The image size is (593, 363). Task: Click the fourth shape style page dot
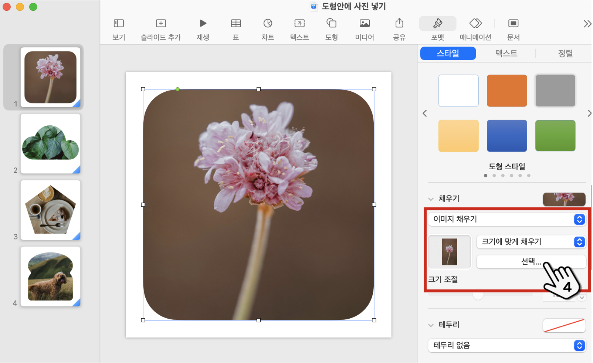coord(511,176)
